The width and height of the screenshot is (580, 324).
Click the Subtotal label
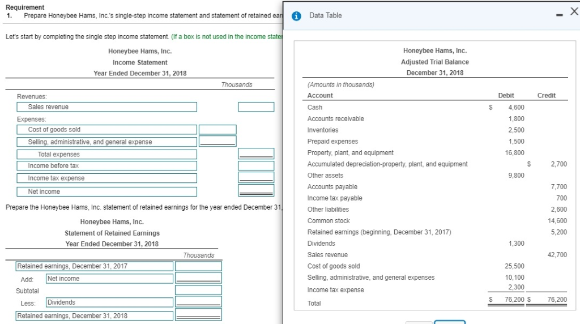point(27,291)
